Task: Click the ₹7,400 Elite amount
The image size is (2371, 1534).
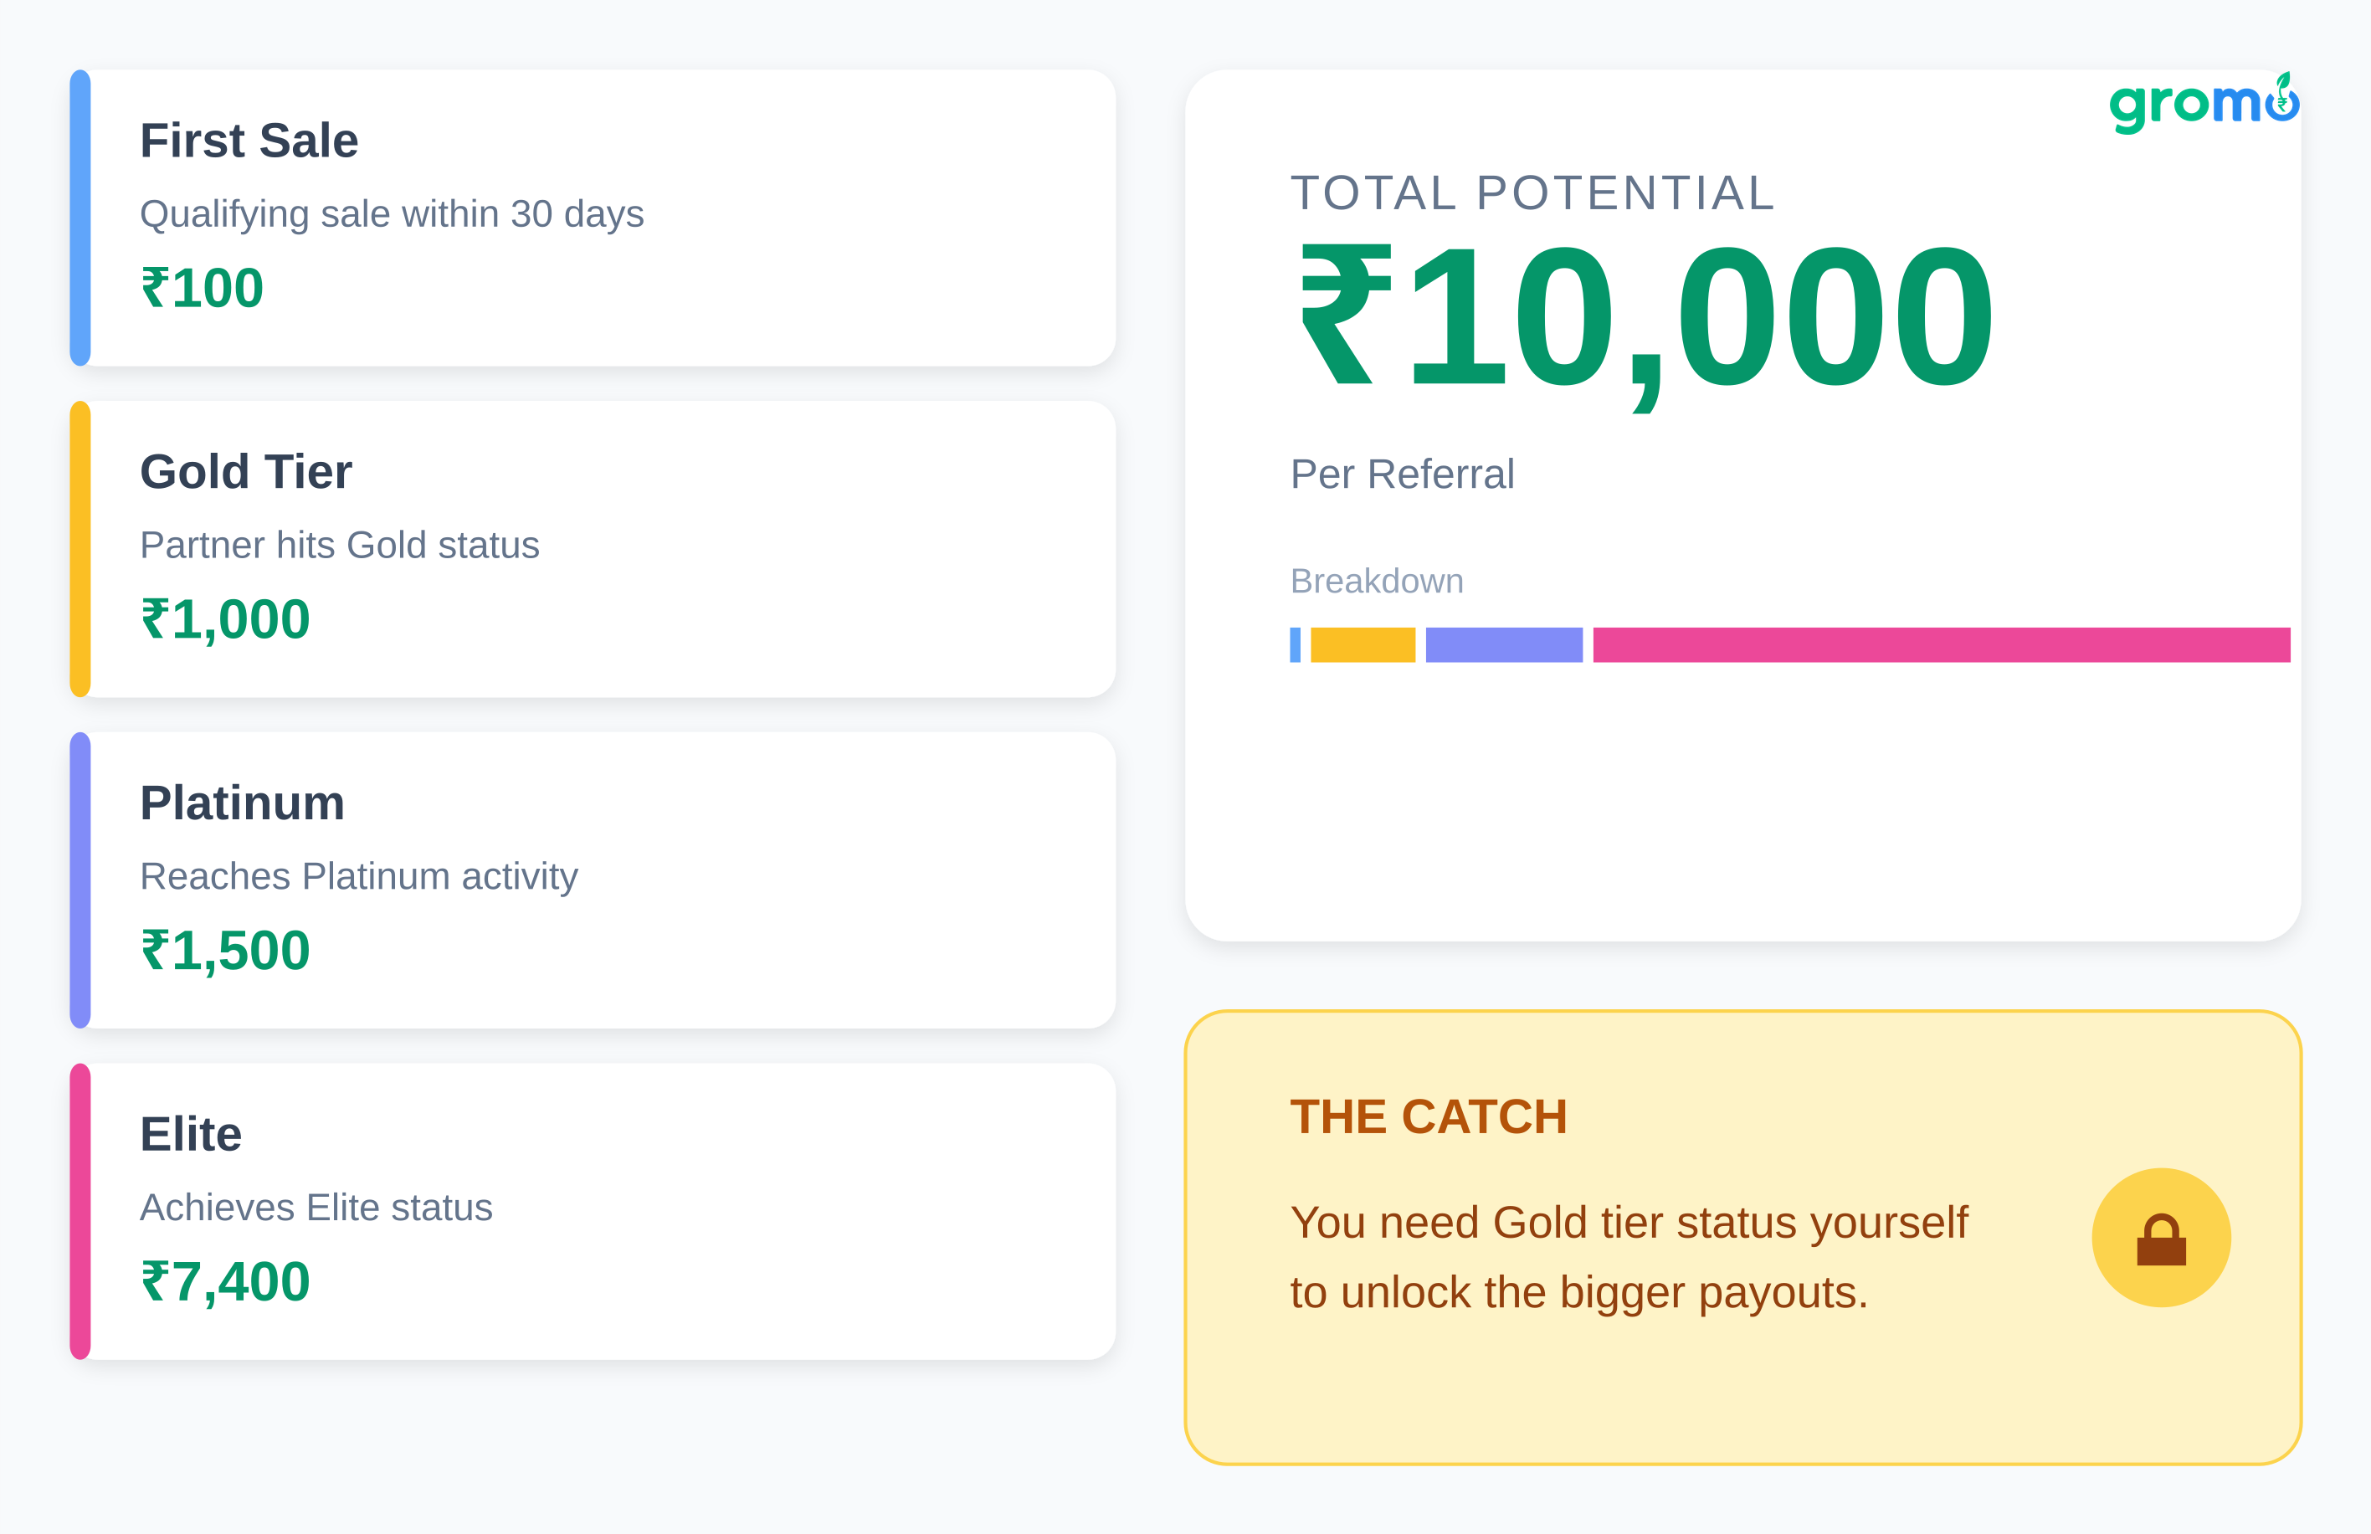Action: pyautogui.click(x=225, y=1282)
